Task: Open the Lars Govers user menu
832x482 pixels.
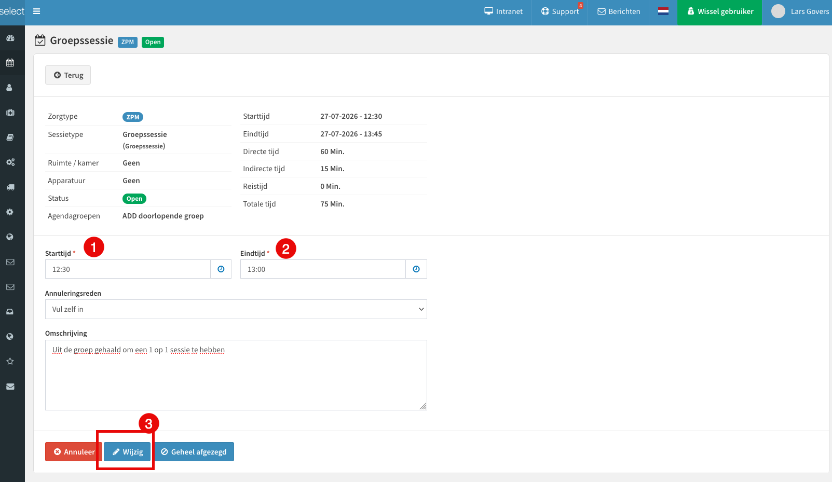Action: (801, 11)
